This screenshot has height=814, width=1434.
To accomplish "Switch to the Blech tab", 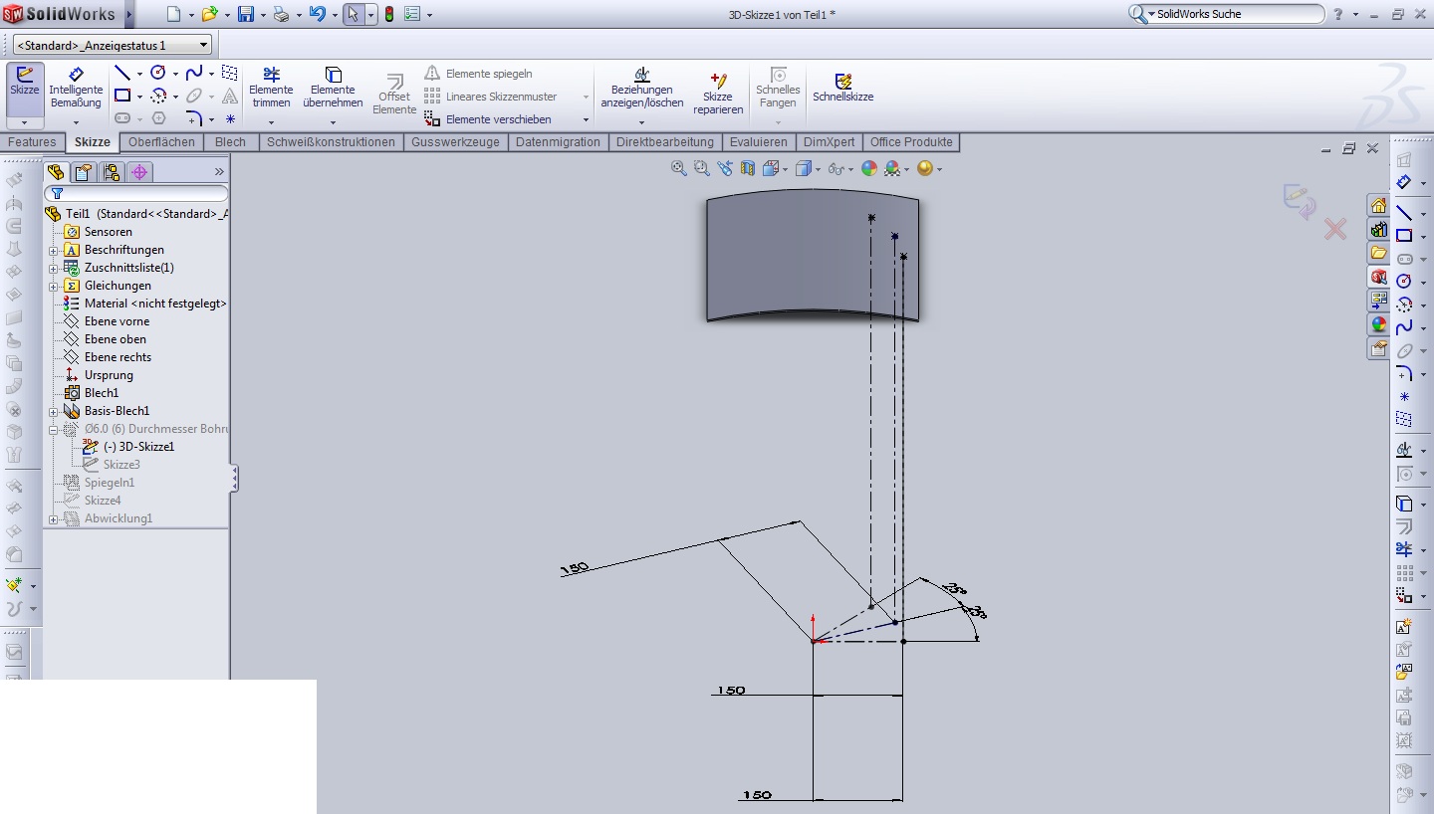I will tap(230, 142).
